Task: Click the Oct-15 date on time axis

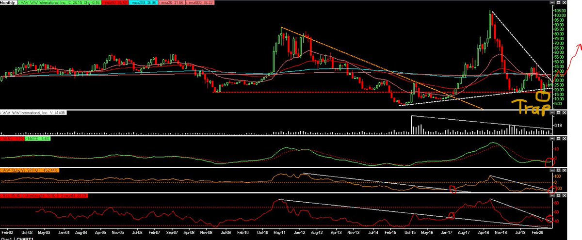Action: tap(410, 233)
